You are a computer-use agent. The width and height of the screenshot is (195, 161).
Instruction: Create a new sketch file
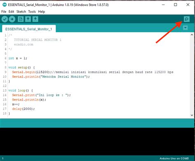click(21, 19)
